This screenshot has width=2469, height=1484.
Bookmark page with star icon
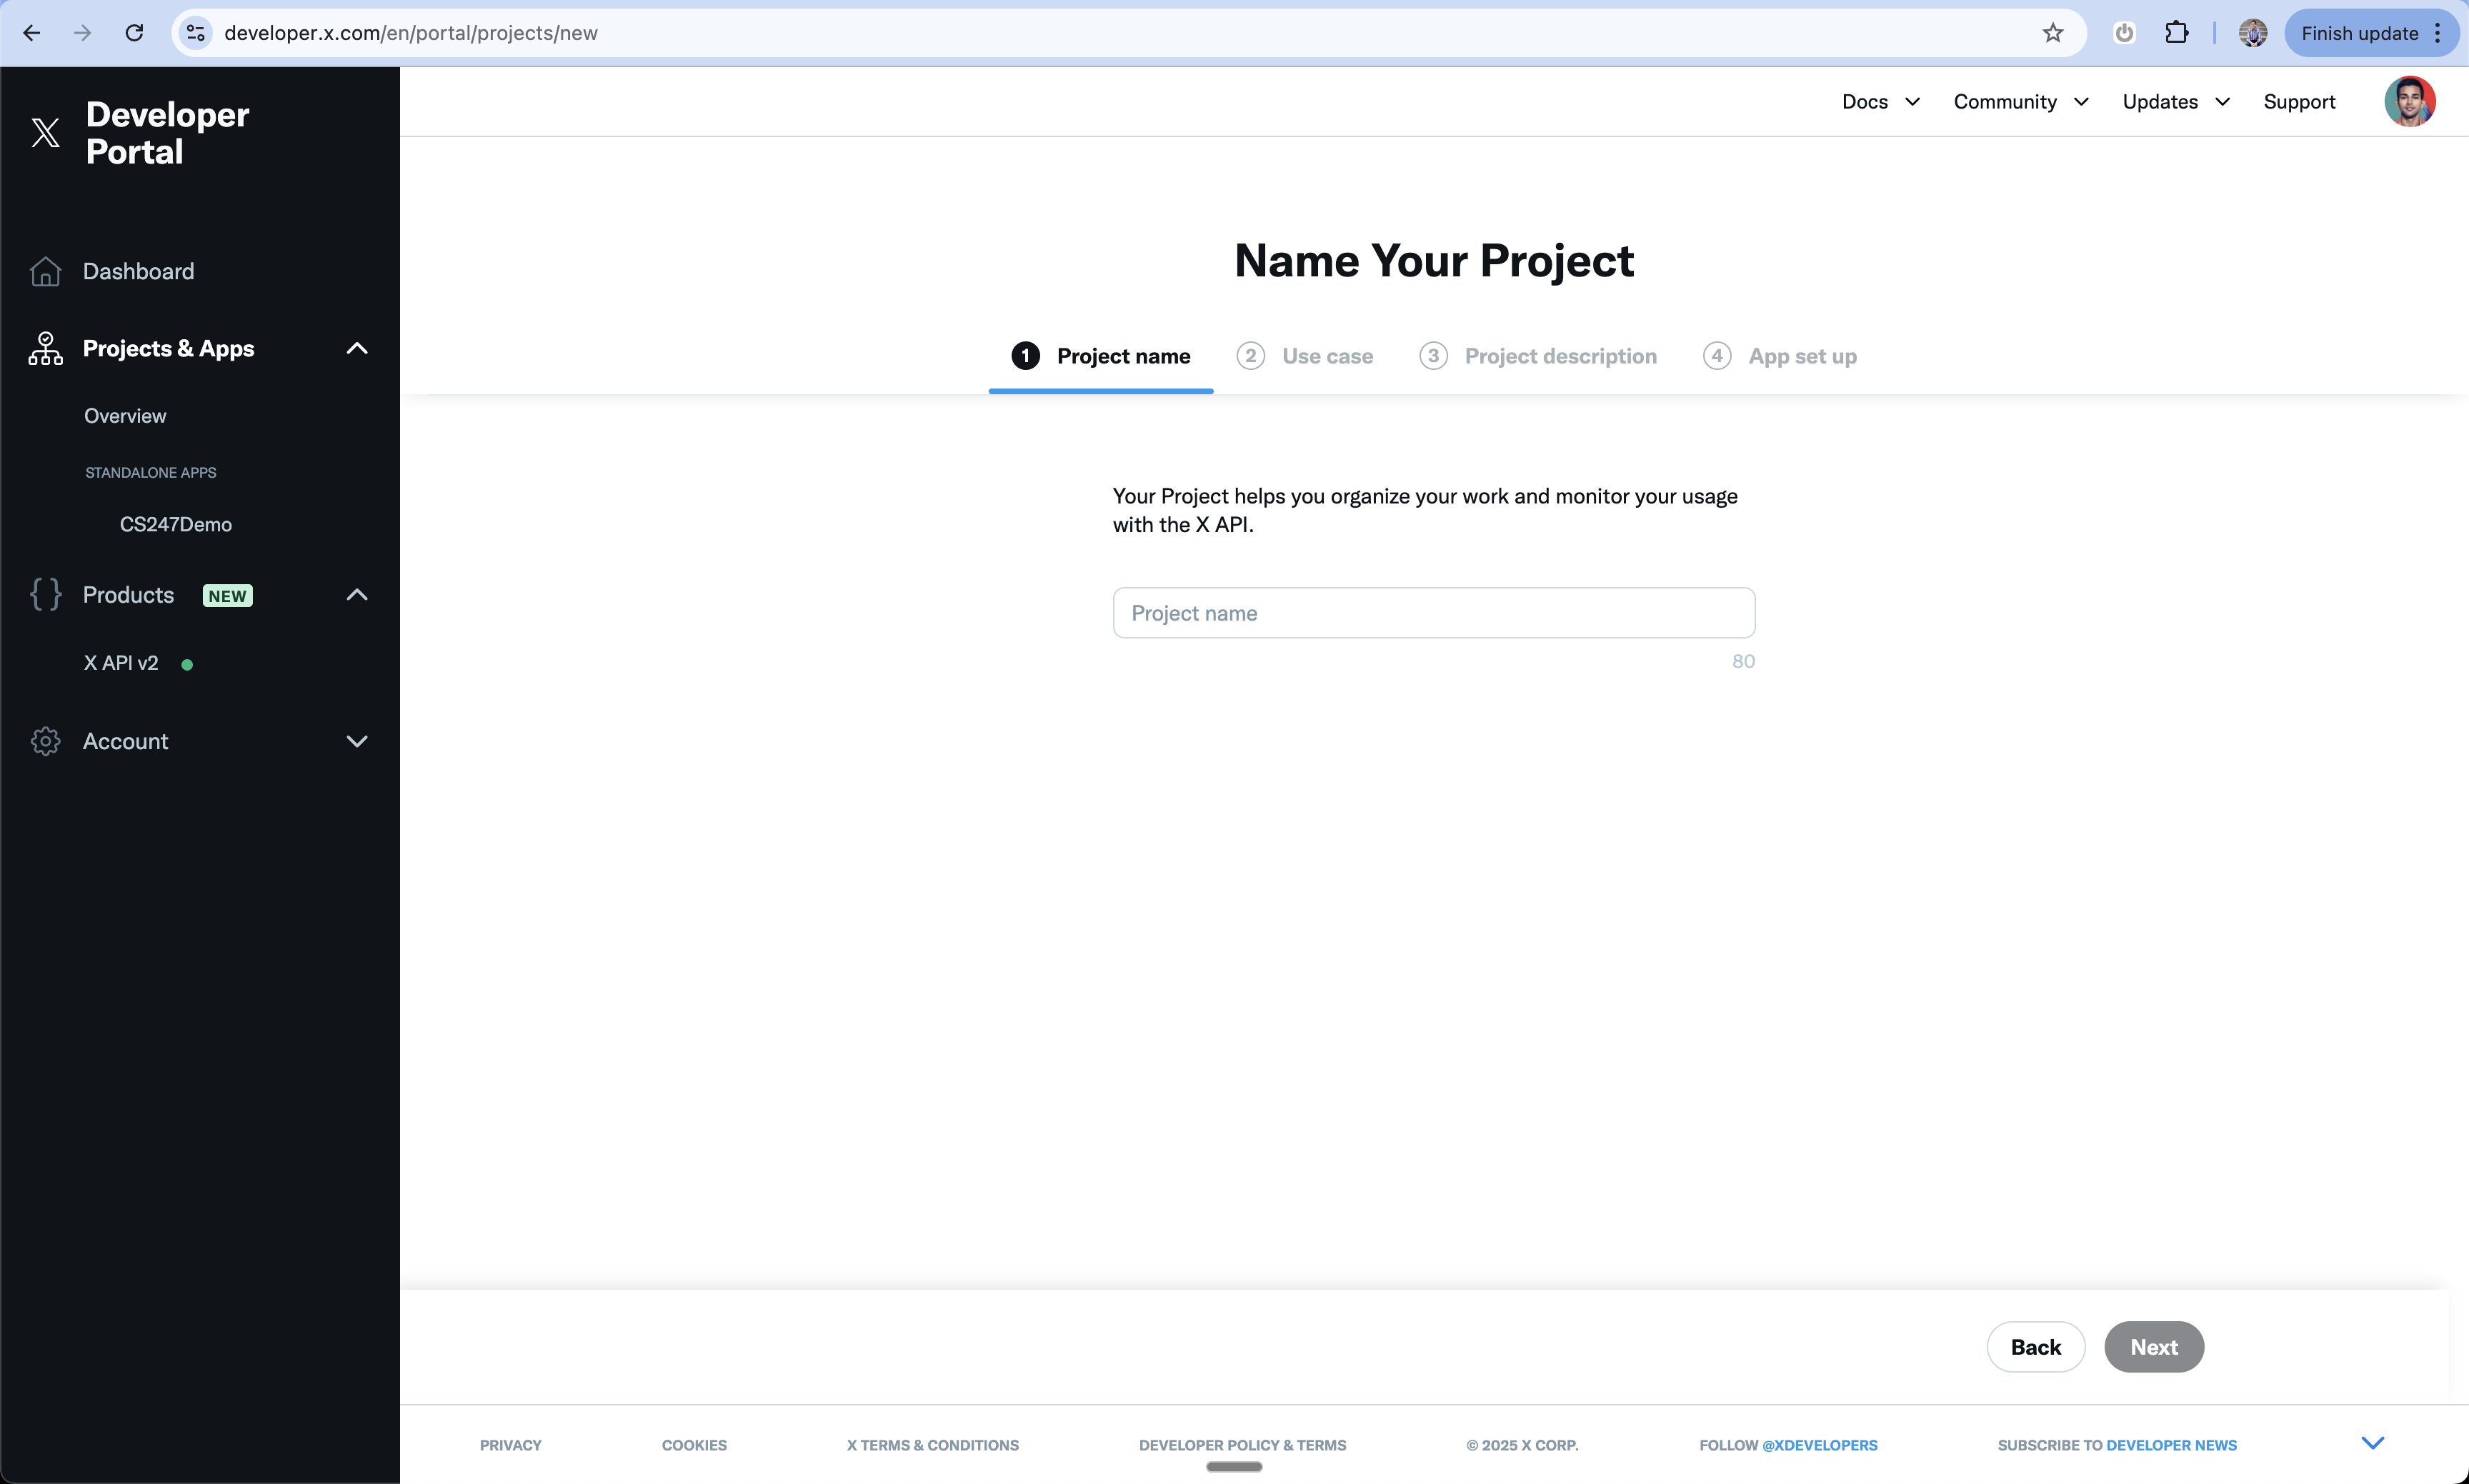click(x=2052, y=33)
